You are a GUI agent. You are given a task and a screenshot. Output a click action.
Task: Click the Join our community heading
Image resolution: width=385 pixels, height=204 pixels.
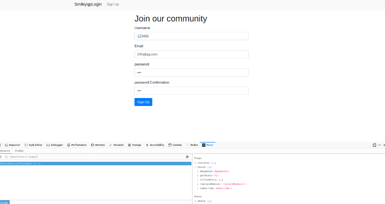click(x=171, y=19)
